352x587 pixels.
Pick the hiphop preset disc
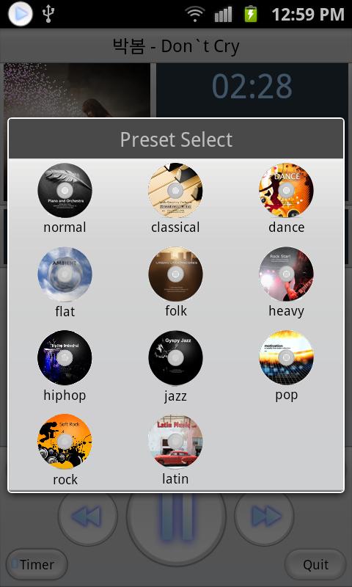point(65,358)
